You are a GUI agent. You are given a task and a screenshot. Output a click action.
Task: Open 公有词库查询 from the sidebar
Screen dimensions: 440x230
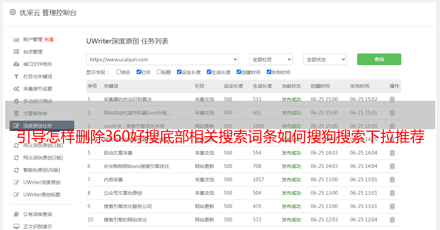click(38, 214)
